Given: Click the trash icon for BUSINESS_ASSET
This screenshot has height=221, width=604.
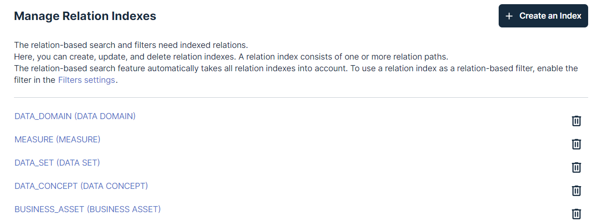Looking at the screenshot, I should point(577,214).
